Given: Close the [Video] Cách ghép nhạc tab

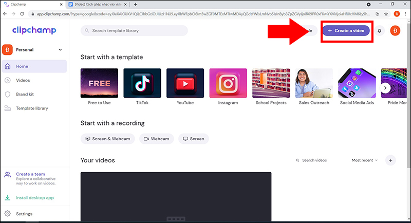Looking at the screenshot, I should tap(125, 5).
